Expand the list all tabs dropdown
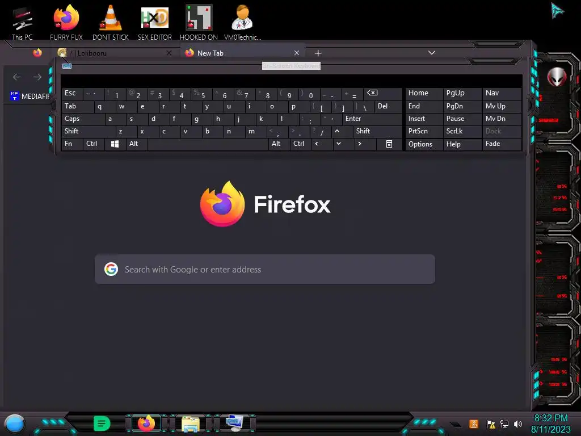Image resolution: width=581 pixels, height=436 pixels. (432, 53)
